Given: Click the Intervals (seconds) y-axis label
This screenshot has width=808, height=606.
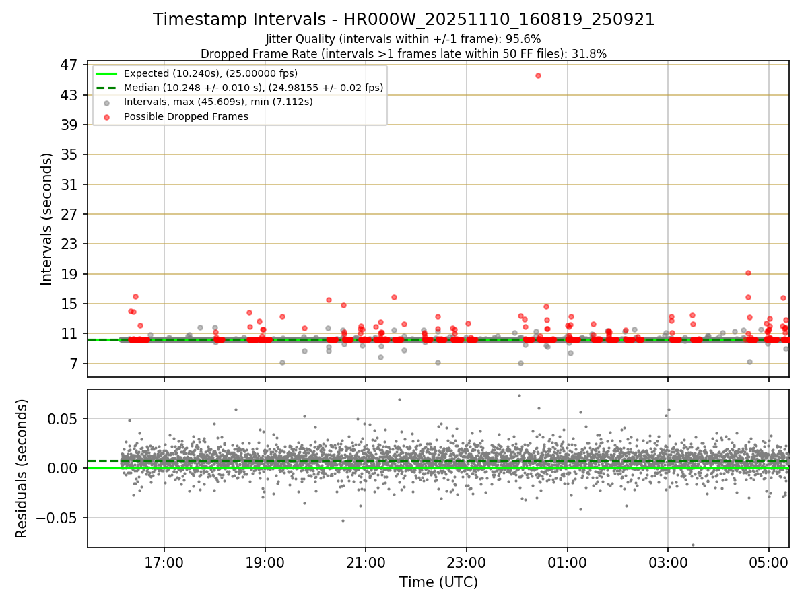Looking at the screenshot, I should coord(47,219).
